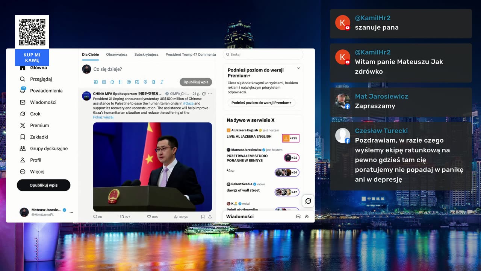Switch to Obserwujesz tab
Image resolution: width=481 pixels, height=271 pixels.
[116, 55]
